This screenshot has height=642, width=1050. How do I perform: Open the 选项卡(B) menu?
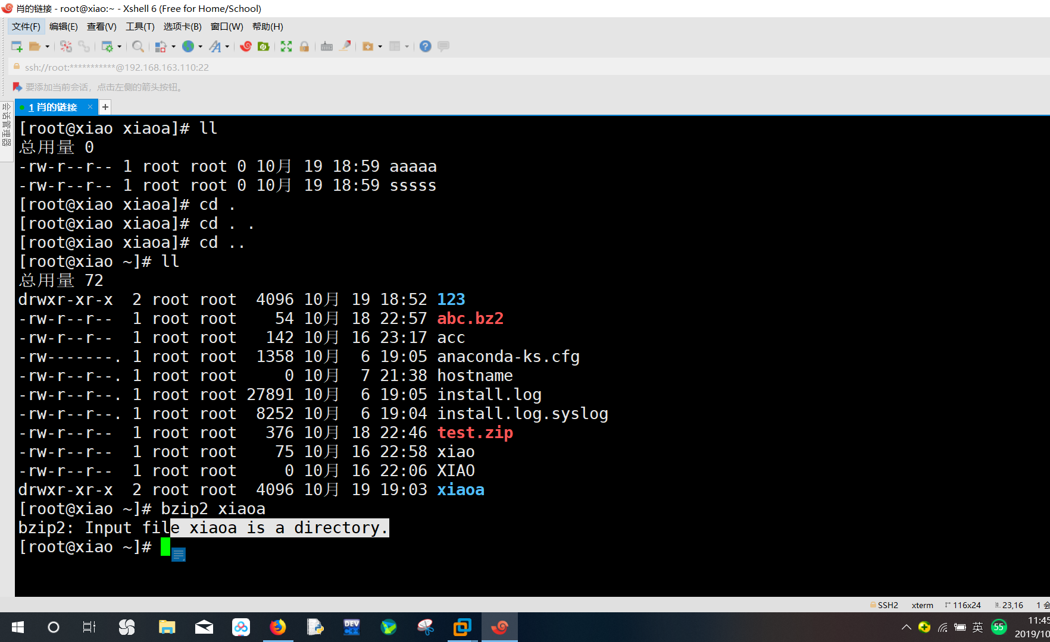click(183, 27)
